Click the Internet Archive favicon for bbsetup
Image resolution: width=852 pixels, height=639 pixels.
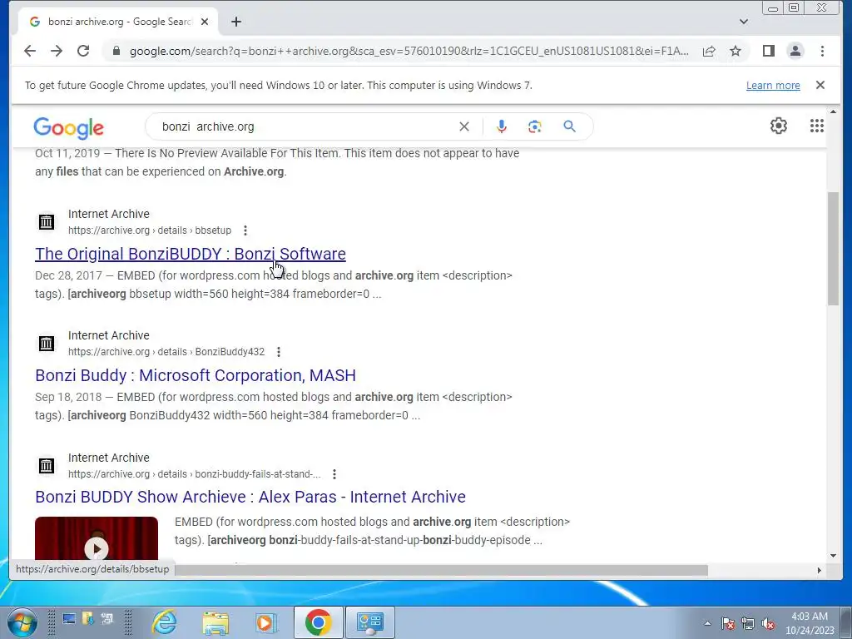click(x=47, y=221)
